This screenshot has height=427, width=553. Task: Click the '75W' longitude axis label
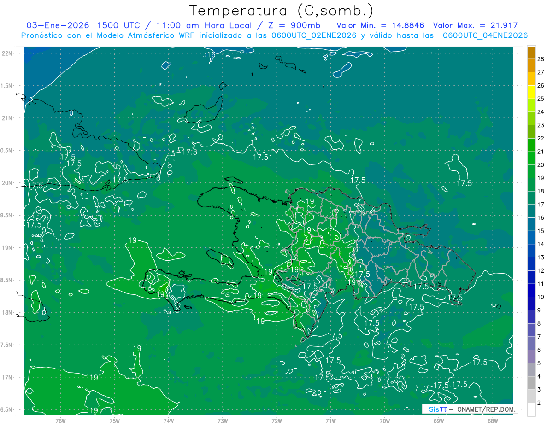[x=114, y=421]
